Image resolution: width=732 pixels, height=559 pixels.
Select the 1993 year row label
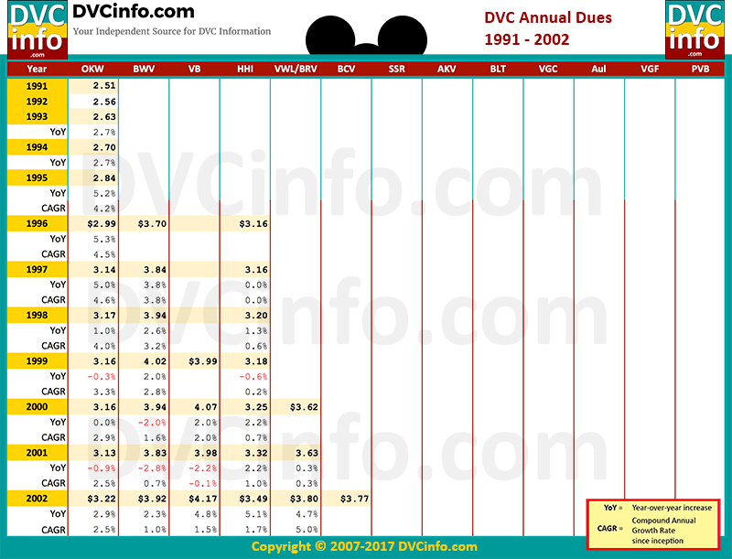coord(37,117)
